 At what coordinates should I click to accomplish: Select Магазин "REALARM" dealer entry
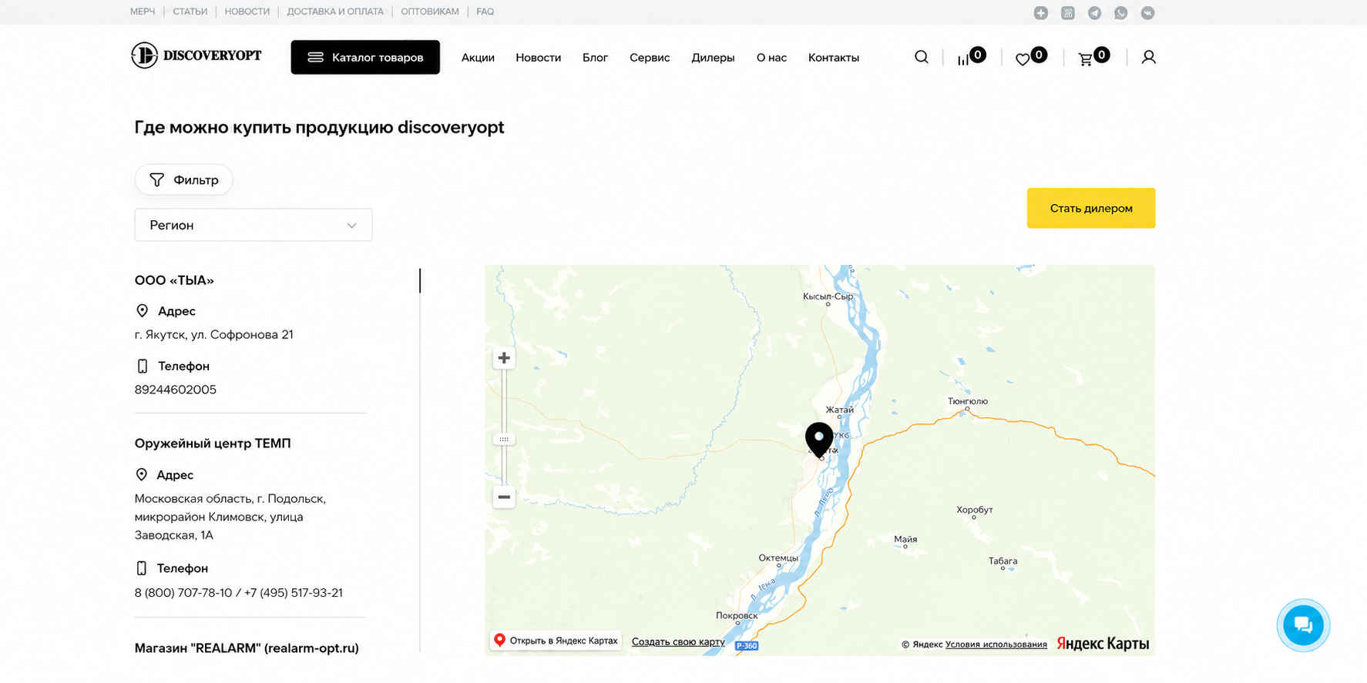[247, 648]
